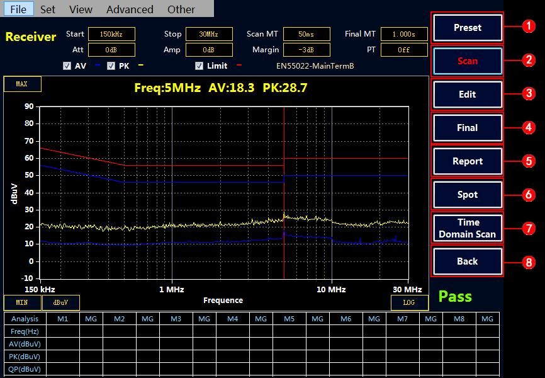Start a scan with the Scan button

tap(467, 61)
